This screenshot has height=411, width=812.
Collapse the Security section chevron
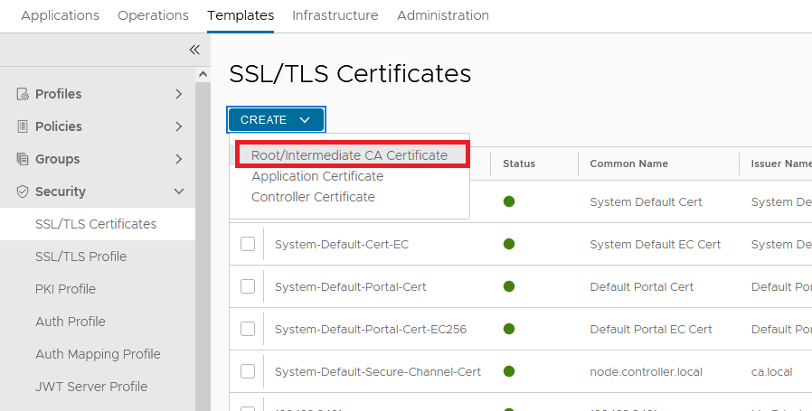(x=179, y=191)
